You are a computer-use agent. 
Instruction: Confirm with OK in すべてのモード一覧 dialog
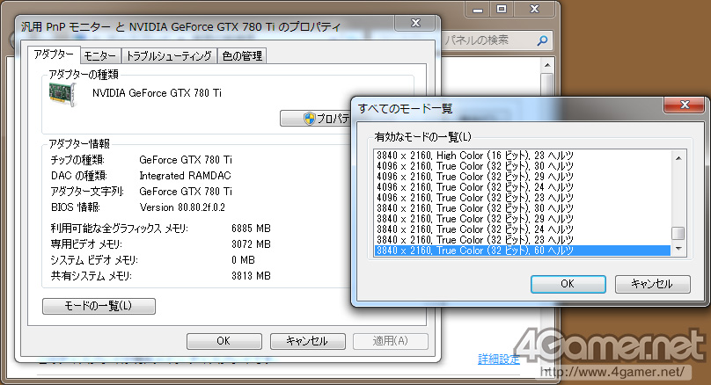[x=568, y=284]
